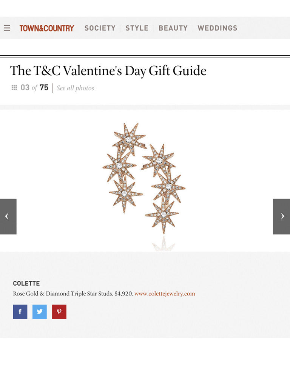Screen dimensions: 290x365
Task: Click the COLETTE brand label
Action: tap(26, 283)
